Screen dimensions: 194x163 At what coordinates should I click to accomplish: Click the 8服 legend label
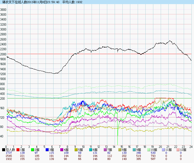pyautogui.click(x=124, y=149)
